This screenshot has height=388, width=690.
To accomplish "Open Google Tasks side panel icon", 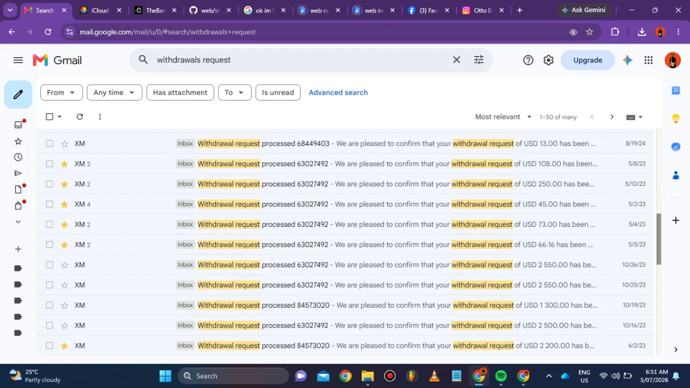I will 675,147.
